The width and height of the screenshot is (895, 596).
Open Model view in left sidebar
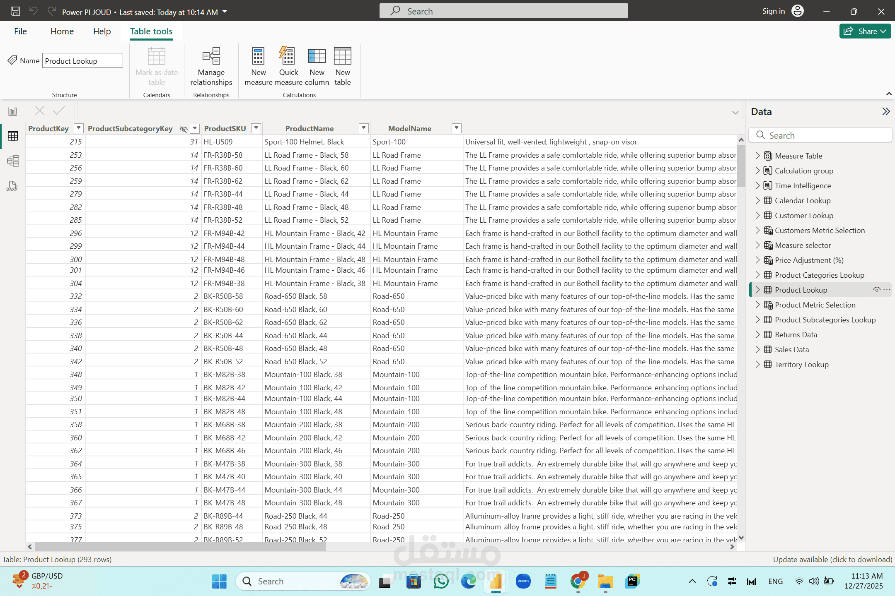coord(13,161)
